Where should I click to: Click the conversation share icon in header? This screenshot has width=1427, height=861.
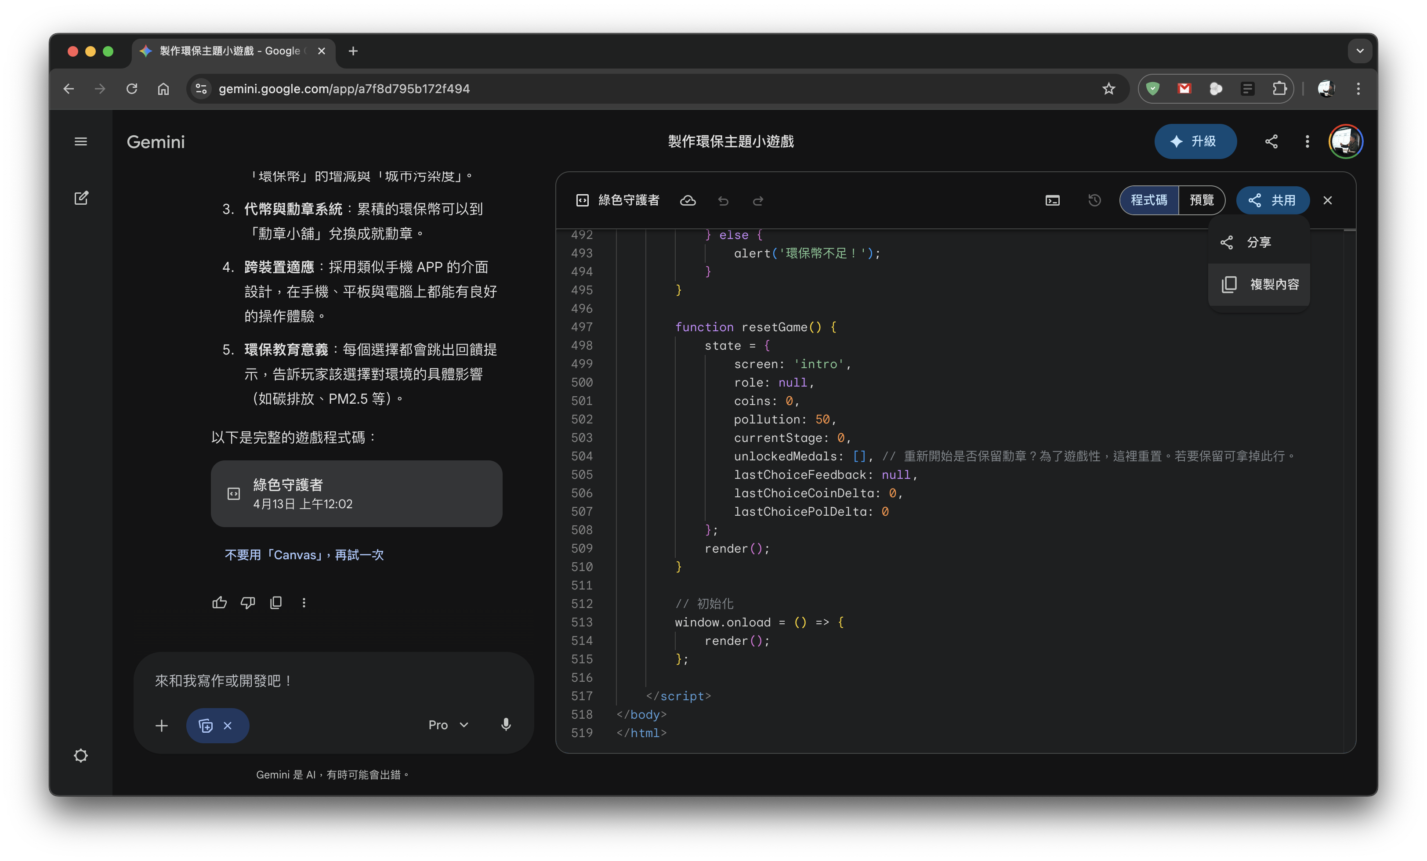pyautogui.click(x=1271, y=141)
